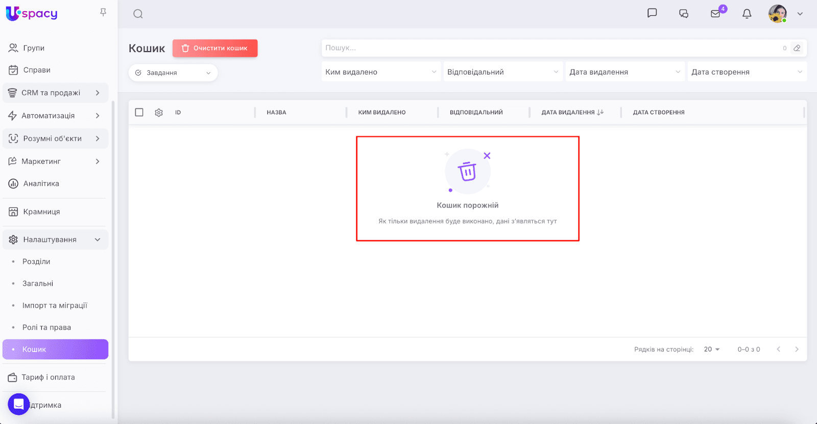
Task: Go to Імпорт та міграції settings
Action: (x=55, y=306)
